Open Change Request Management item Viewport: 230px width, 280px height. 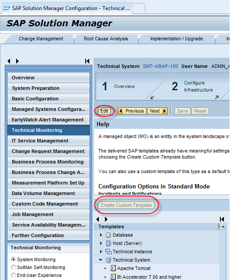click(x=49, y=151)
